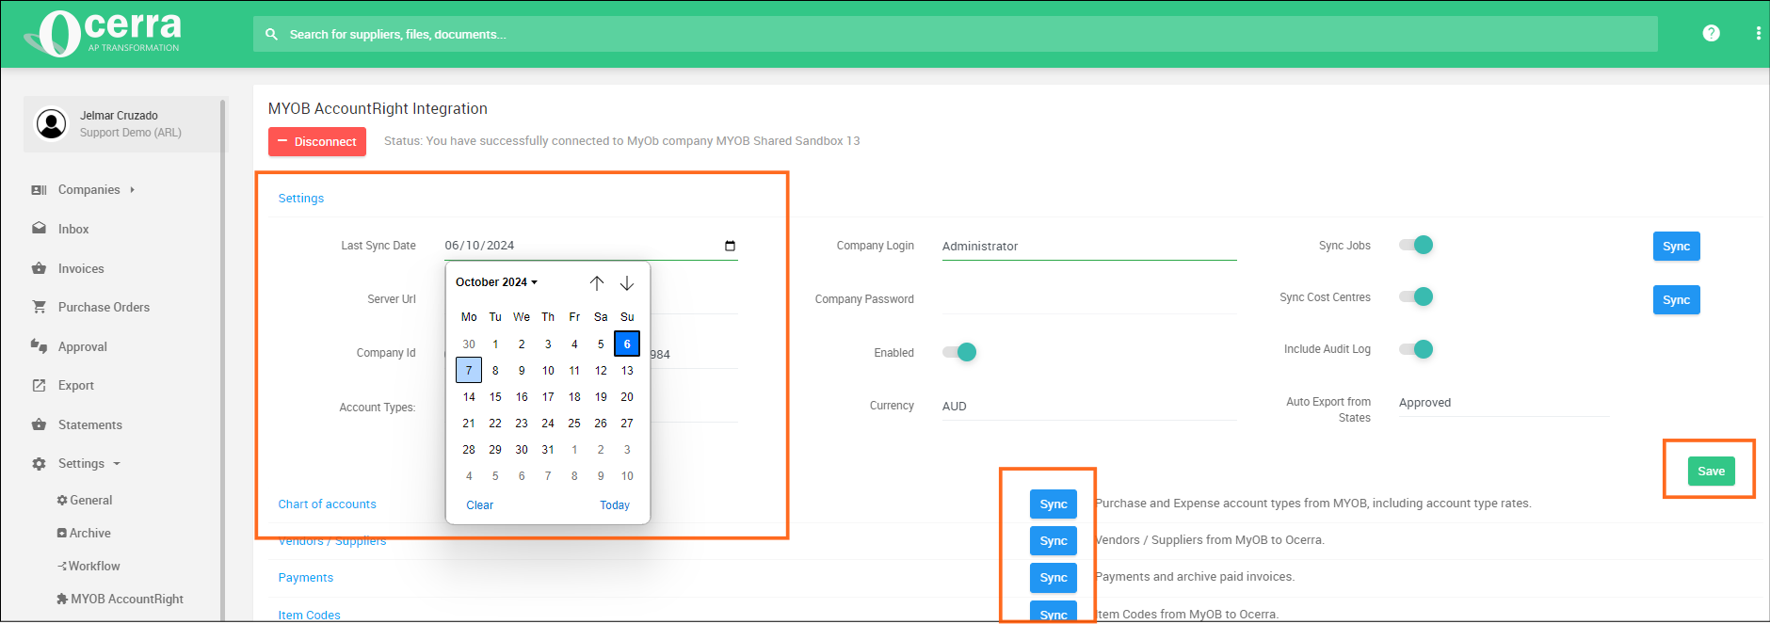Screen dimensions: 1770x624
Task: Click Sync button for Sync Cost Centres
Action: click(x=1676, y=300)
